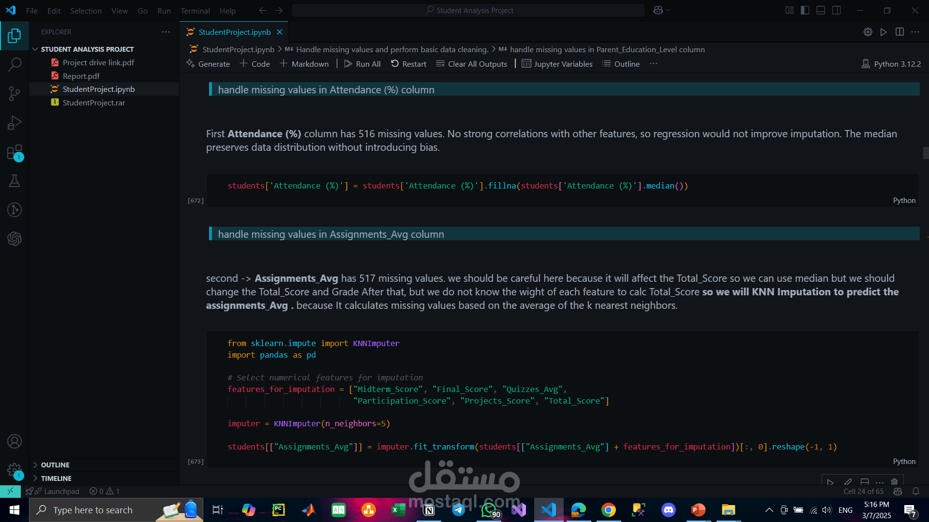Open Report.pdf in the explorer
929x522 pixels.
click(81, 76)
